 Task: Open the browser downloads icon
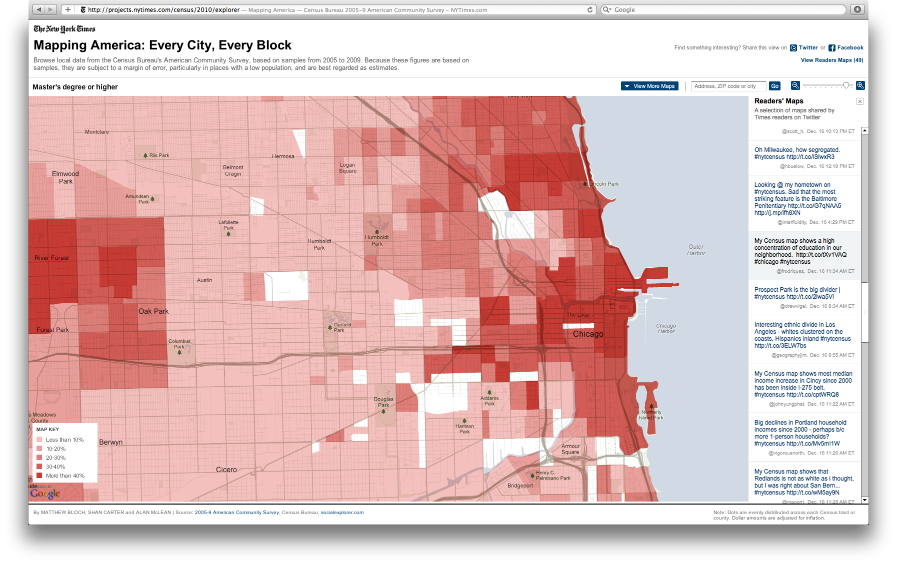coord(856,9)
